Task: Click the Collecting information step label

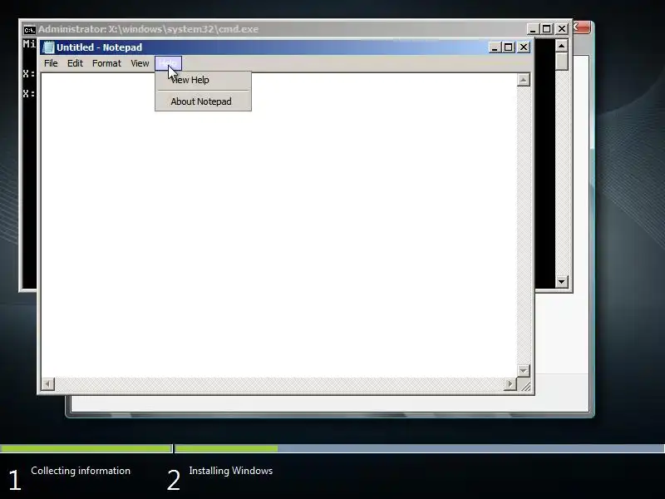Action: [x=81, y=471]
